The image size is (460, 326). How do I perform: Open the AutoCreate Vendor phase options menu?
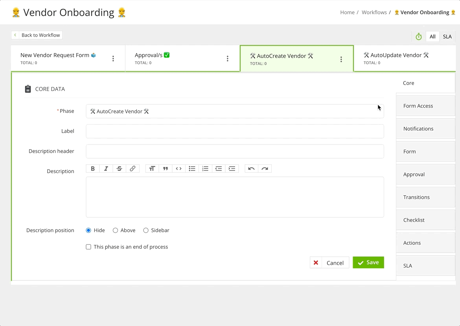tap(341, 58)
